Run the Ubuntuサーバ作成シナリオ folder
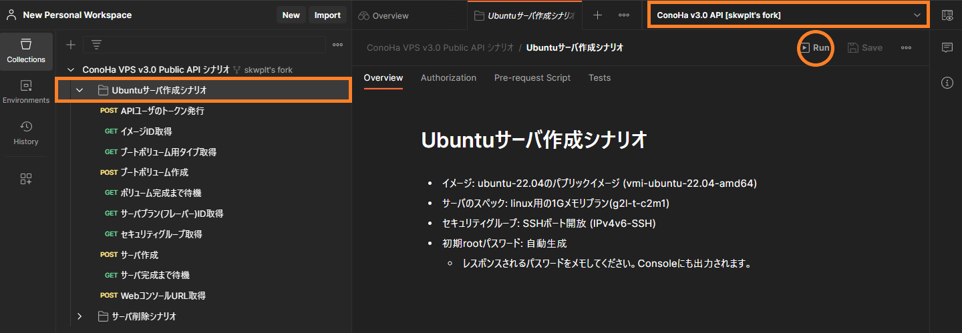962x333 pixels. click(x=815, y=47)
